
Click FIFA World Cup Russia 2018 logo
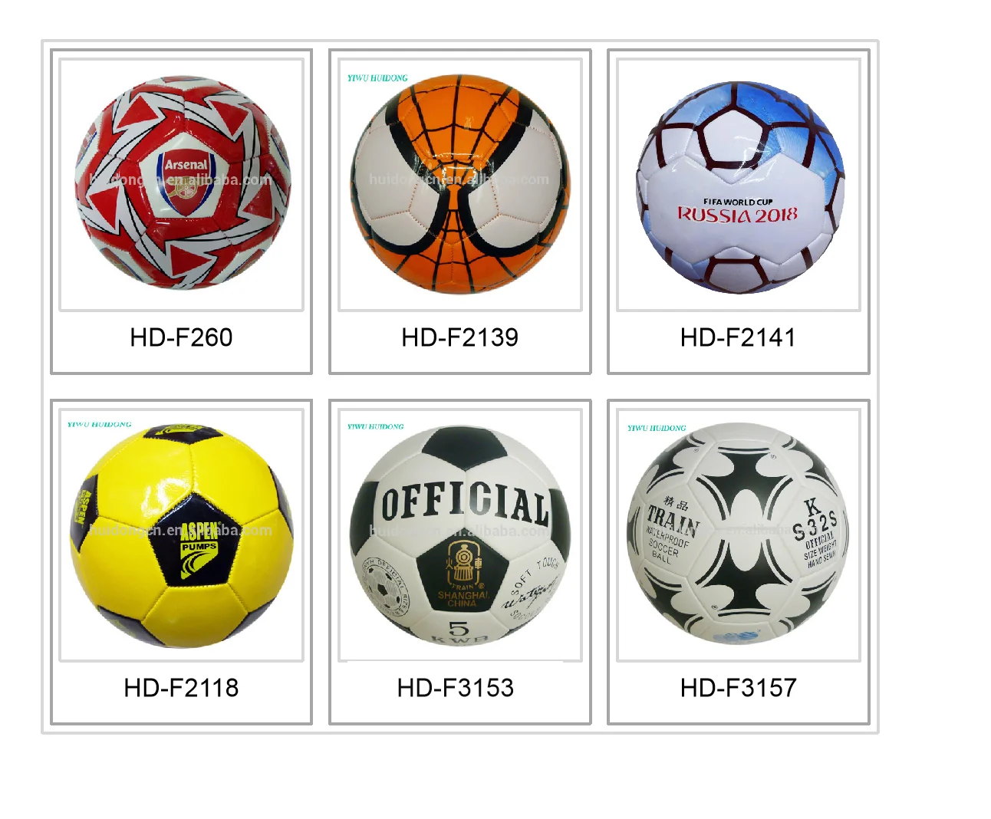[x=738, y=211]
